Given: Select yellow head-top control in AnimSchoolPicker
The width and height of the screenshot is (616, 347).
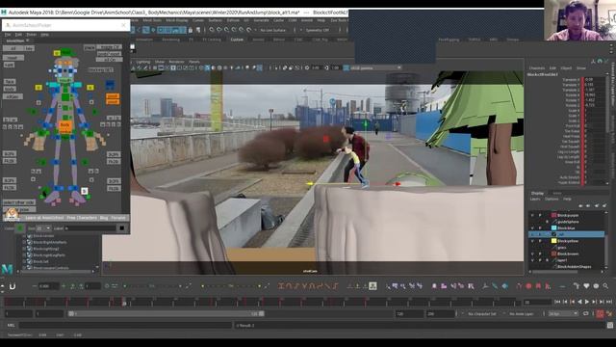Looking at the screenshot, I should 57,53.
